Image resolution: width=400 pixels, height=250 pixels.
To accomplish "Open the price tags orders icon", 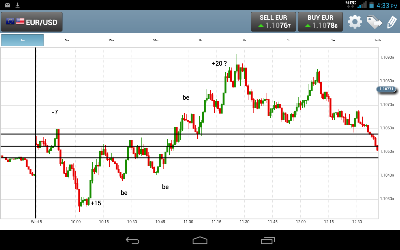I will click(x=374, y=22).
